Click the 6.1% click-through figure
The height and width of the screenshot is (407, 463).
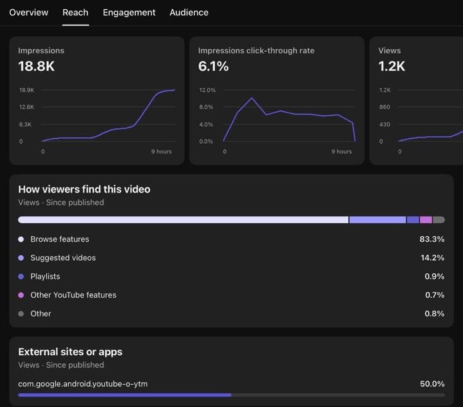pyautogui.click(x=213, y=66)
